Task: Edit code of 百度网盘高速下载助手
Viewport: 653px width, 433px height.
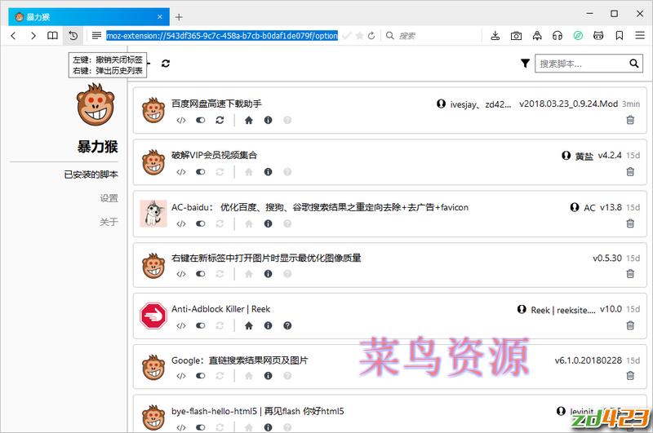Action: [181, 120]
